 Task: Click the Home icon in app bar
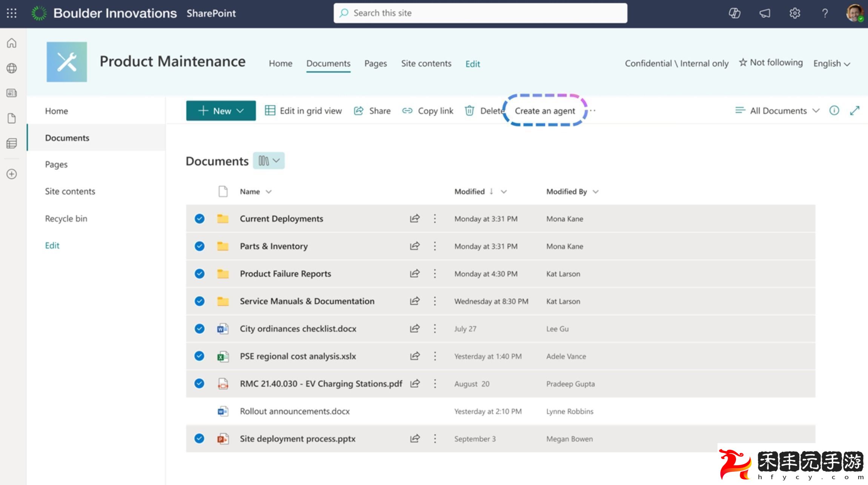[12, 43]
